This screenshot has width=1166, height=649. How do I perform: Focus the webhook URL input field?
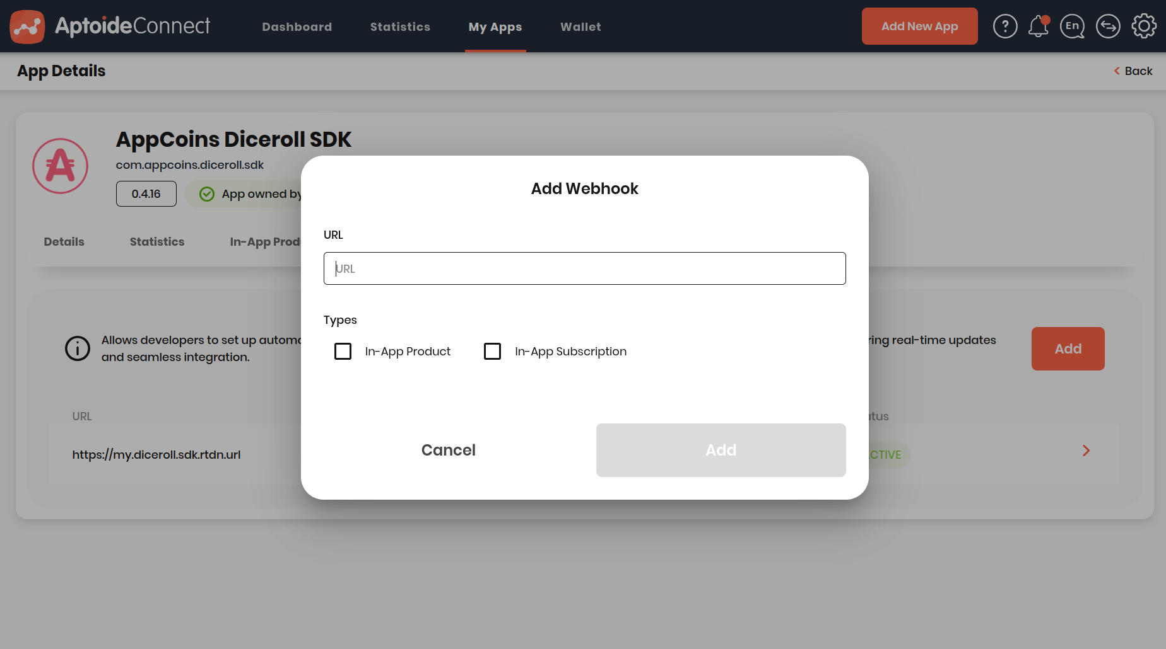(584, 268)
